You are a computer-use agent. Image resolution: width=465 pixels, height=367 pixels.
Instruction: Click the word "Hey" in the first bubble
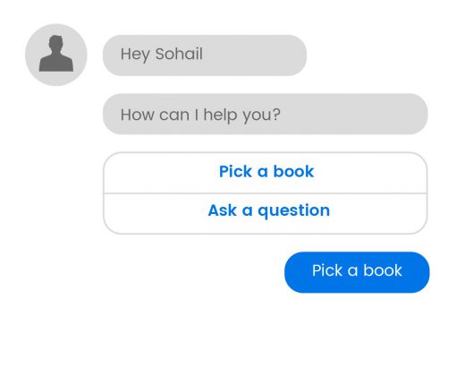135,55
